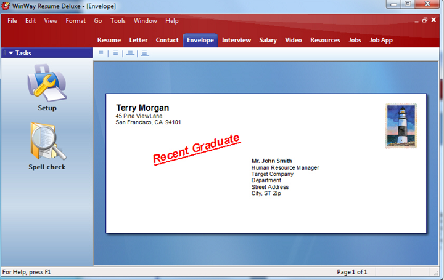The image size is (444, 280).
Task: Open the File menu
Action: point(12,21)
